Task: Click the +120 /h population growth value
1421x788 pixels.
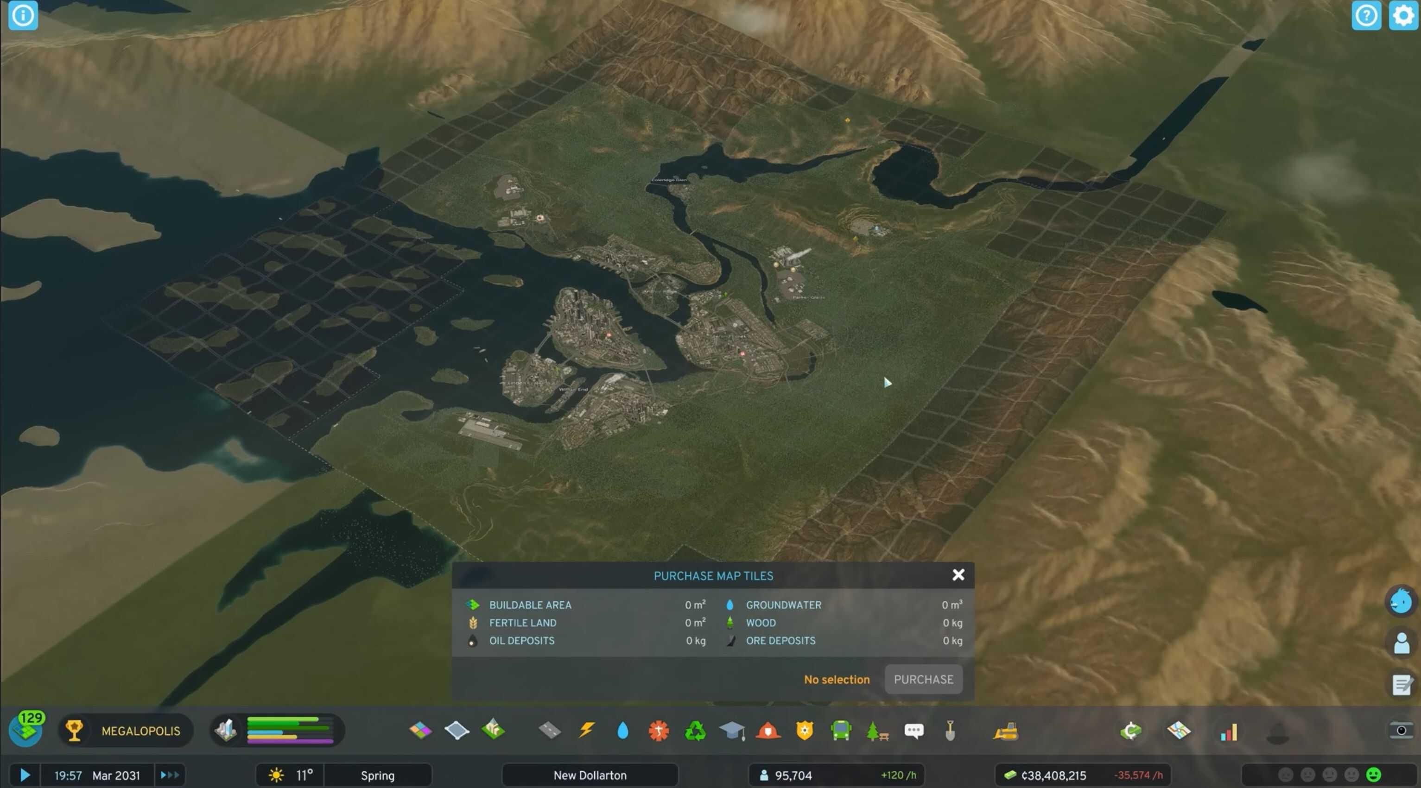Action: point(898,775)
